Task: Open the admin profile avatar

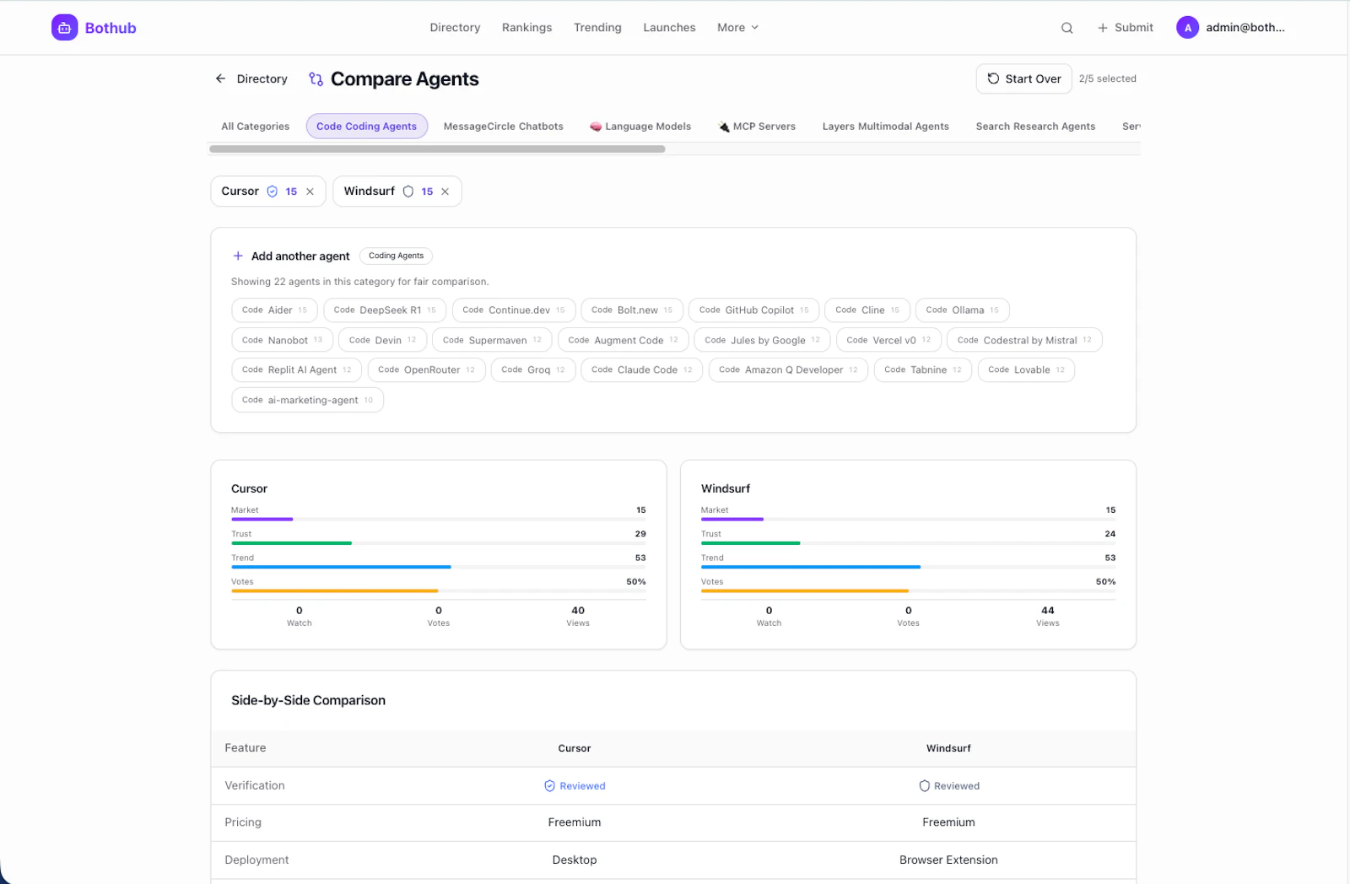Action: coord(1187,27)
